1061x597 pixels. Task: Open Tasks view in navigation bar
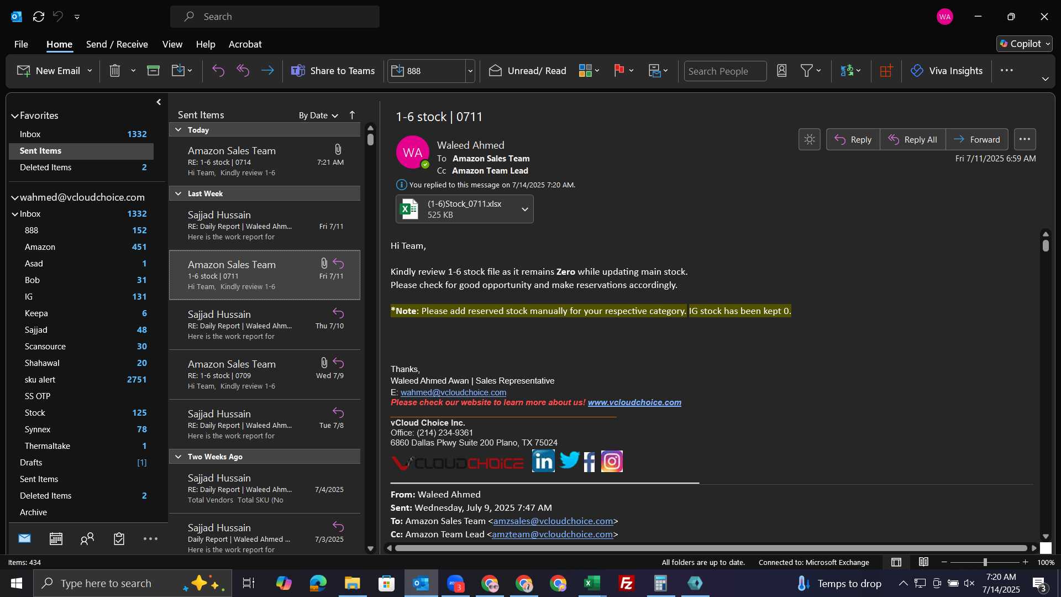[119, 538]
